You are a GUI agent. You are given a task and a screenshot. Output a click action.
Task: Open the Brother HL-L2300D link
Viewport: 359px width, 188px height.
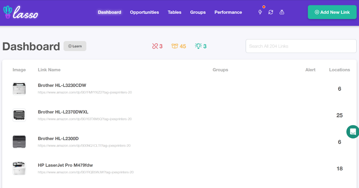click(x=58, y=139)
